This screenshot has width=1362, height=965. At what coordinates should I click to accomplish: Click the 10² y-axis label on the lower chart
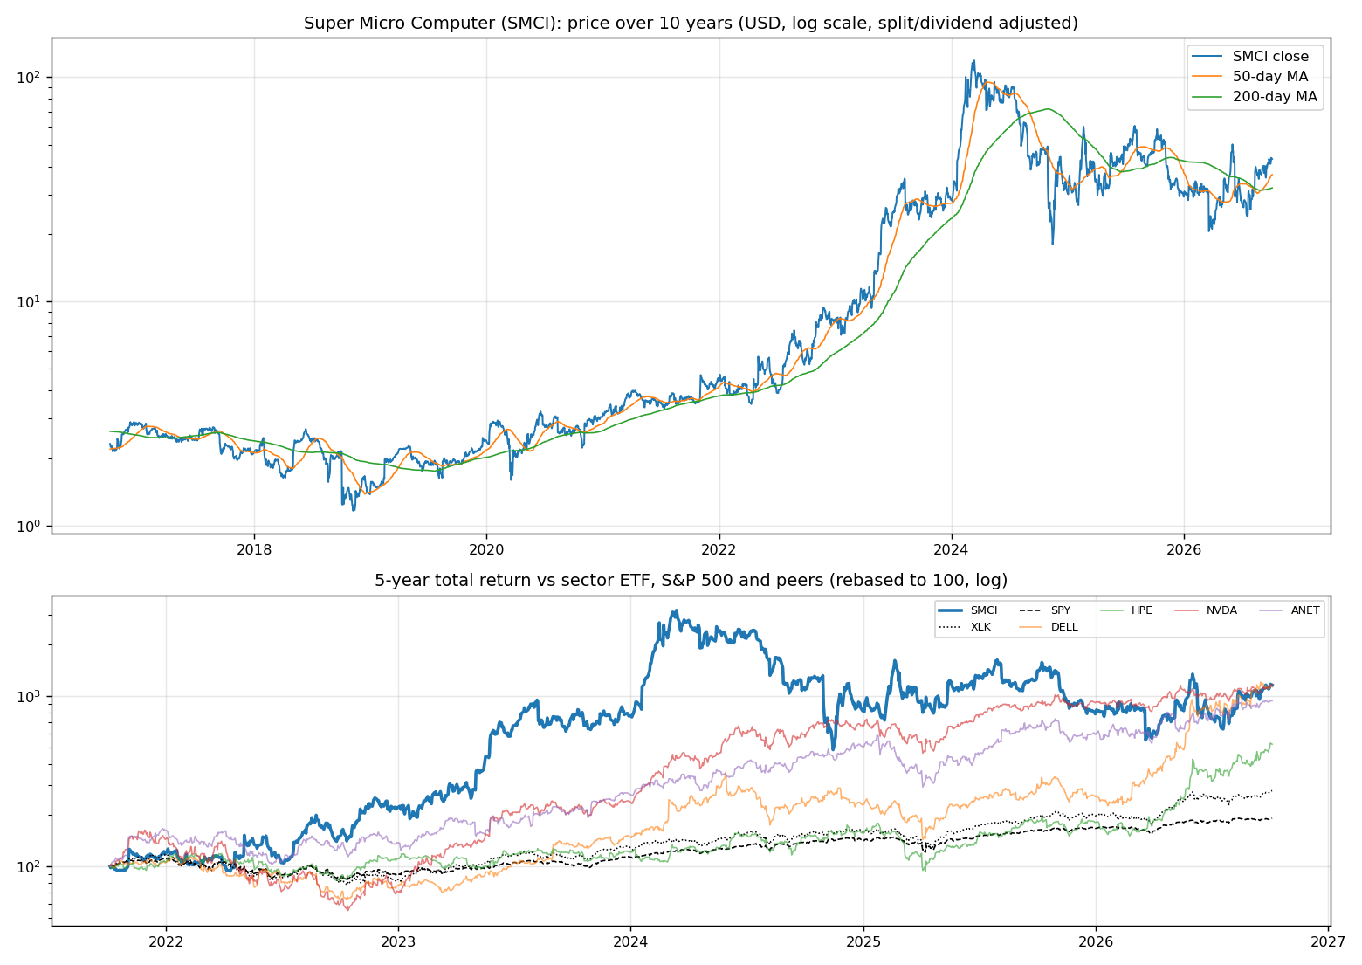click(31, 866)
